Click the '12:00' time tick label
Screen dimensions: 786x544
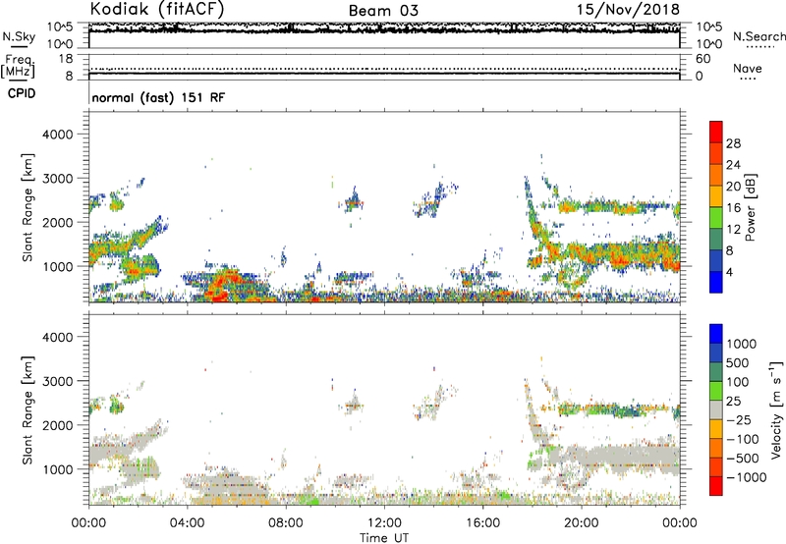(x=384, y=523)
